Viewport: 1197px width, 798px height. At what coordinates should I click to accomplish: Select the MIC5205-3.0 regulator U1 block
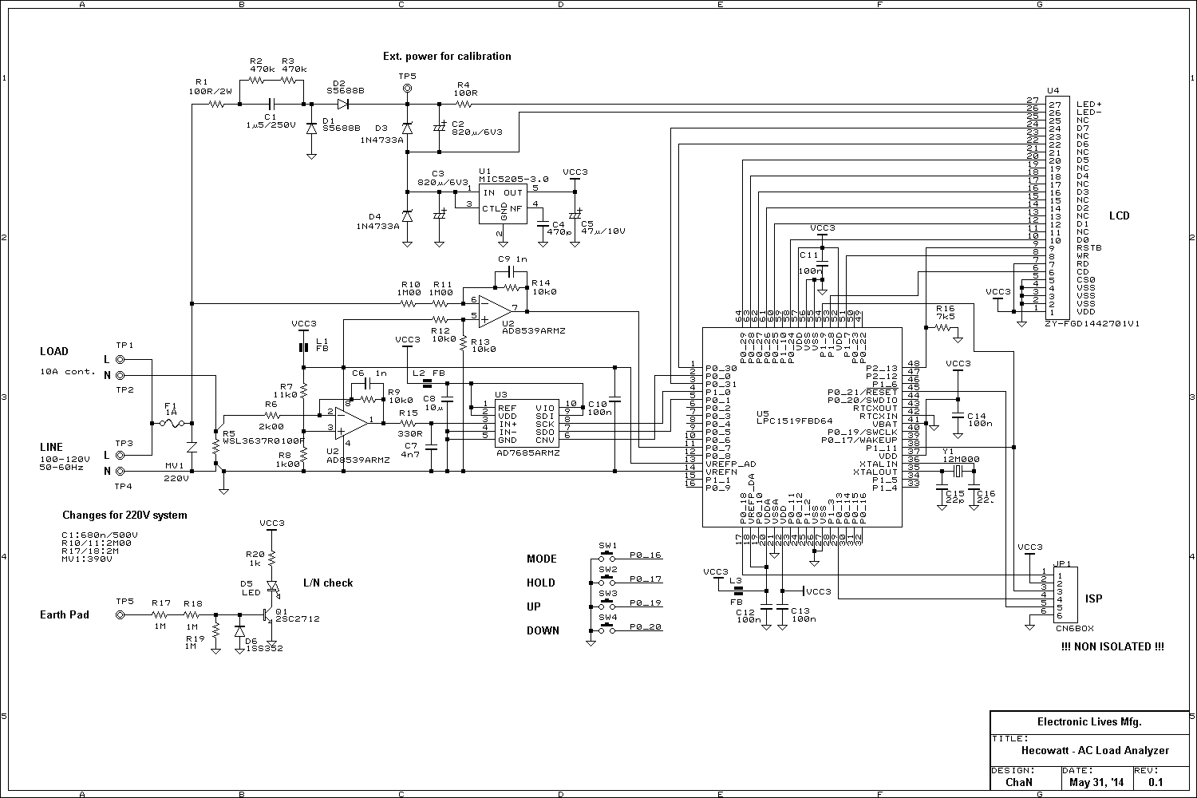tap(503, 203)
